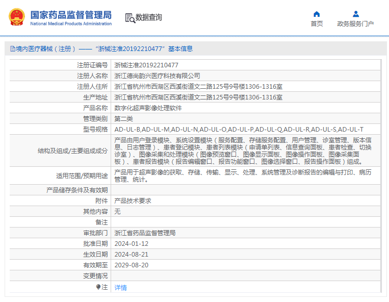The height and width of the screenshot is (302, 389).
Task: Click the 注册人住所 row label
Action: point(92,87)
